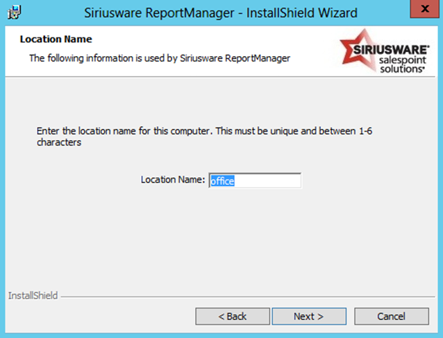Focus the Location Name input field
This screenshot has height=338, width=443.
point(255,180)
